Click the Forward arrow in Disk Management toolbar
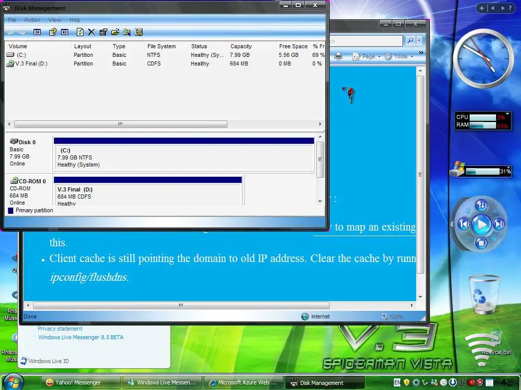The height and width of the screenshot is (390, 521). pos(22,32)
